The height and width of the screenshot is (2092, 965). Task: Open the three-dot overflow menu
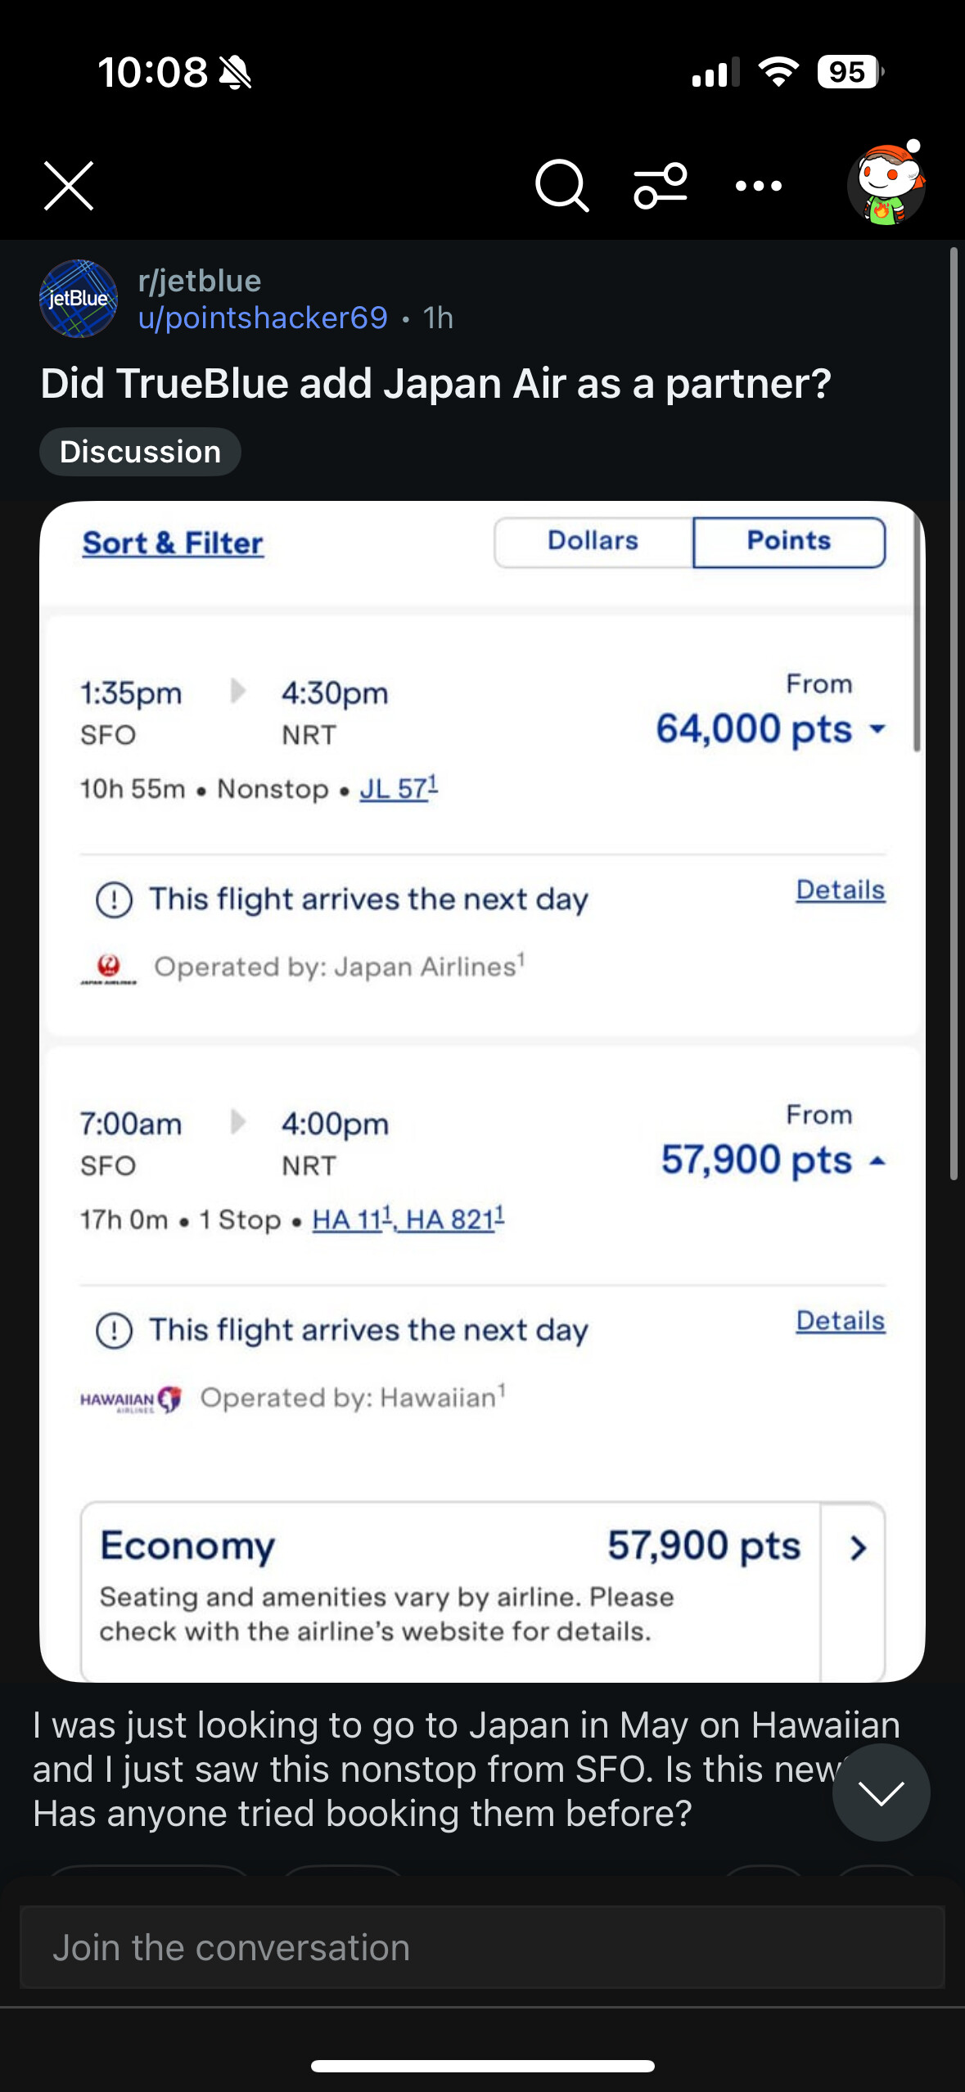[x=759, y=186]
